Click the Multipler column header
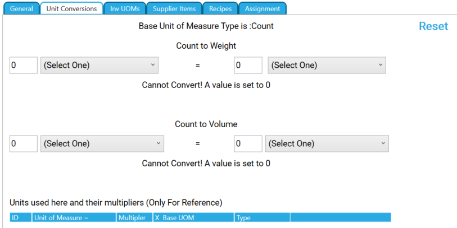 (x=134, y=217)
